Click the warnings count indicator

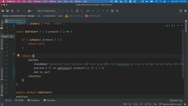point(168,26)
